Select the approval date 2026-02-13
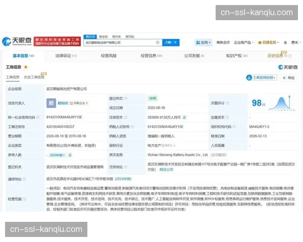Viewport: 303px width, 242px height. pos(258,136)
